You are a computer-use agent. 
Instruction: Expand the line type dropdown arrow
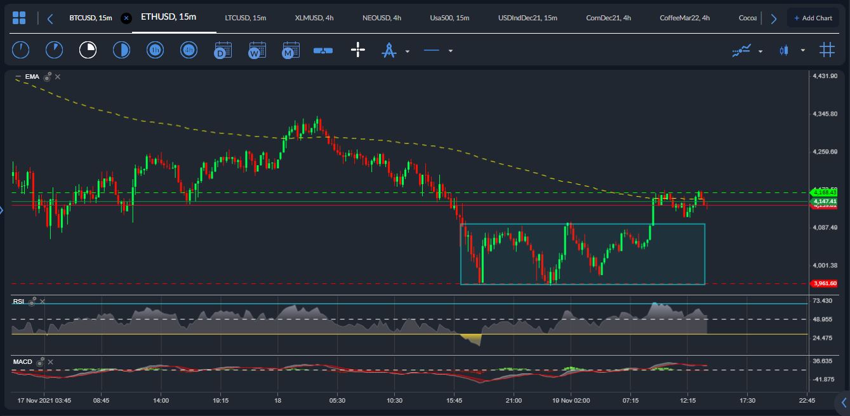pyautogui.click(x=451, y=51)
